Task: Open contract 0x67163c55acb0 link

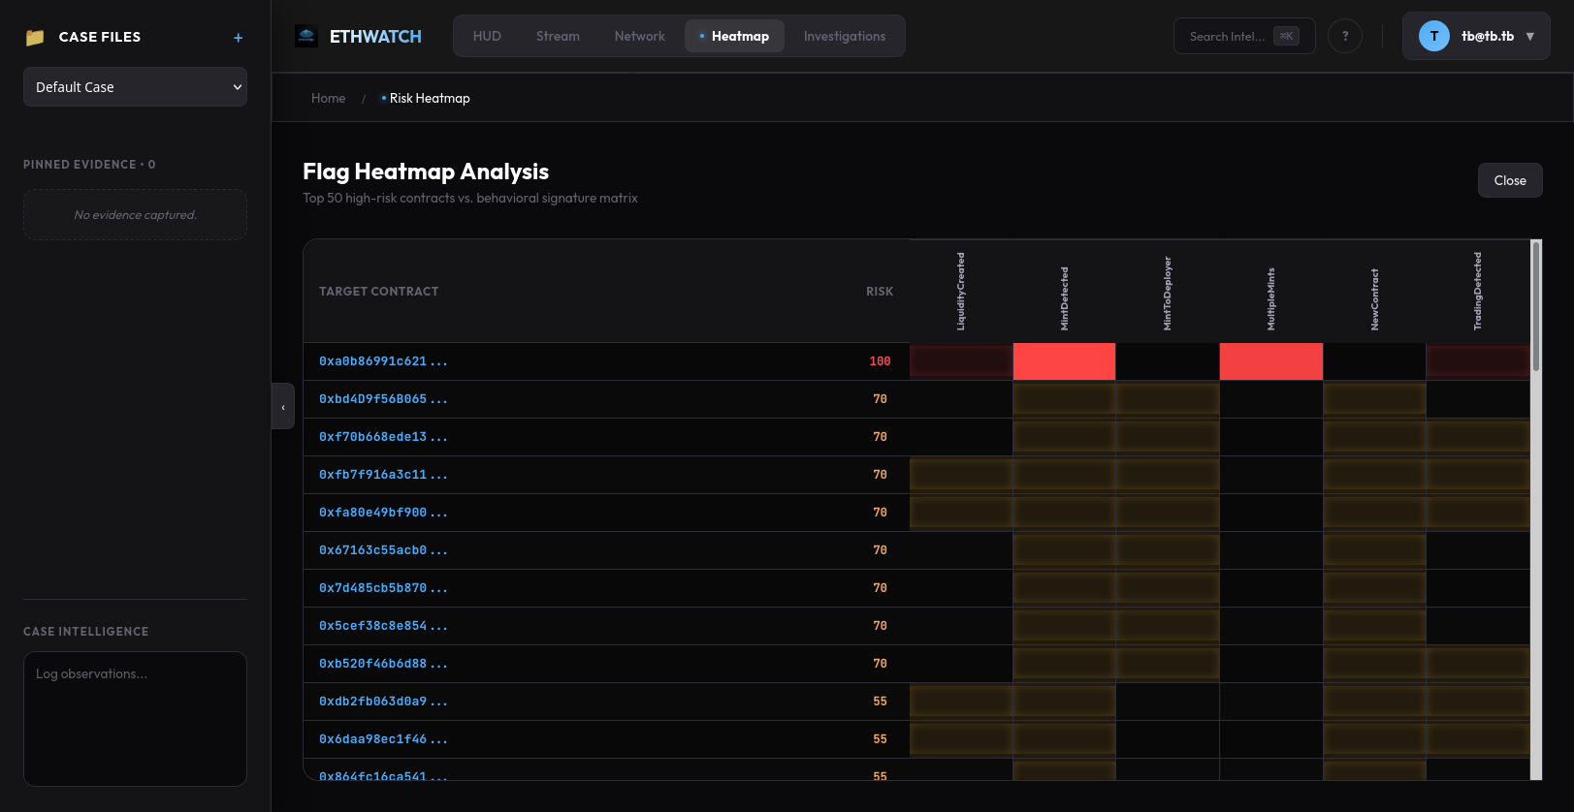Action: coord(383,550)
